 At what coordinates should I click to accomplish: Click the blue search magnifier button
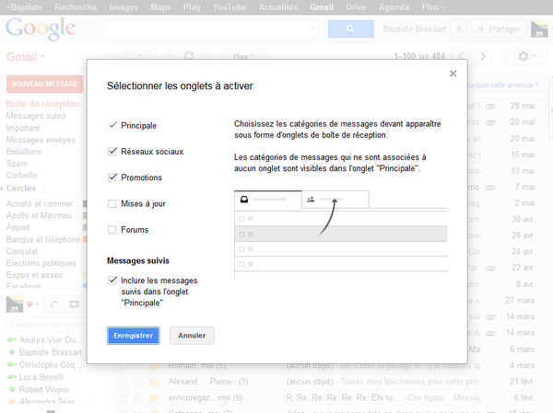coord(350,29)
